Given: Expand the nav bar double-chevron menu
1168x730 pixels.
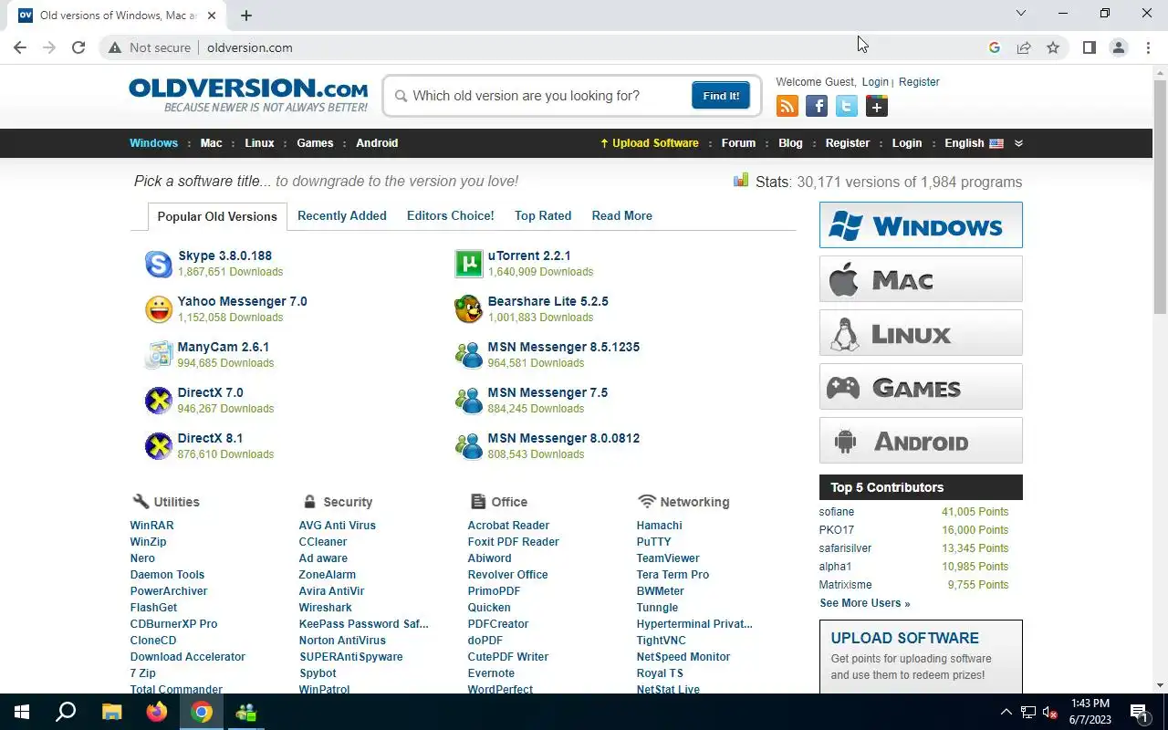Looking at the screenshot, I should [x=1018, y=143].
